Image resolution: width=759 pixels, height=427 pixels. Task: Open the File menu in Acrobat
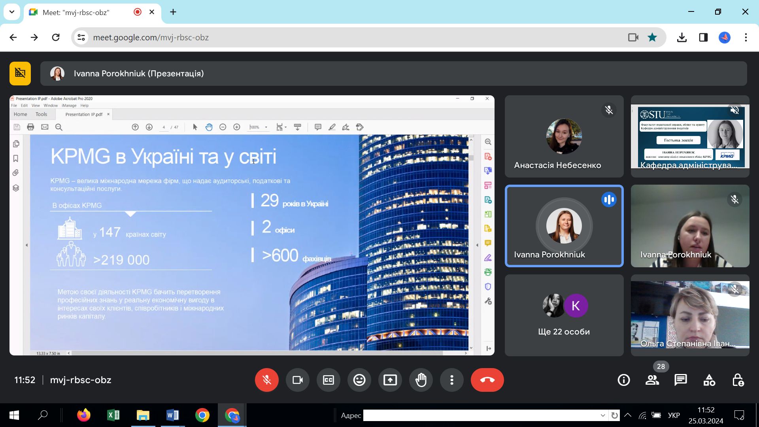pyautogui.click(x=14, y=106)
